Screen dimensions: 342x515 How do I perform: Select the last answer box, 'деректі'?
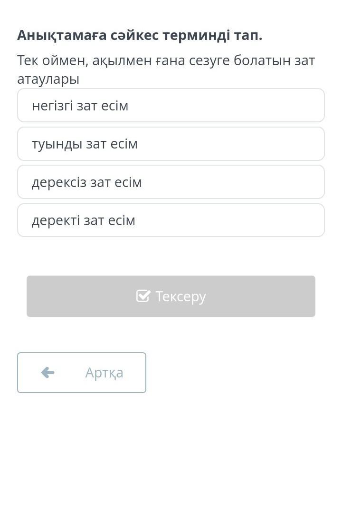point(171,220)
